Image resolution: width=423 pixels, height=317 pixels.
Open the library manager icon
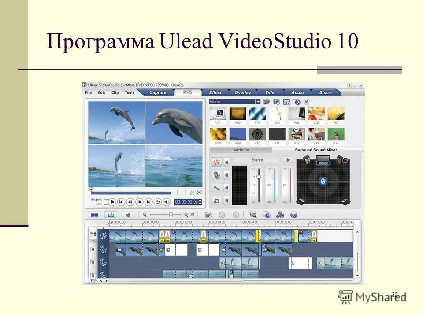coord(286,102)
